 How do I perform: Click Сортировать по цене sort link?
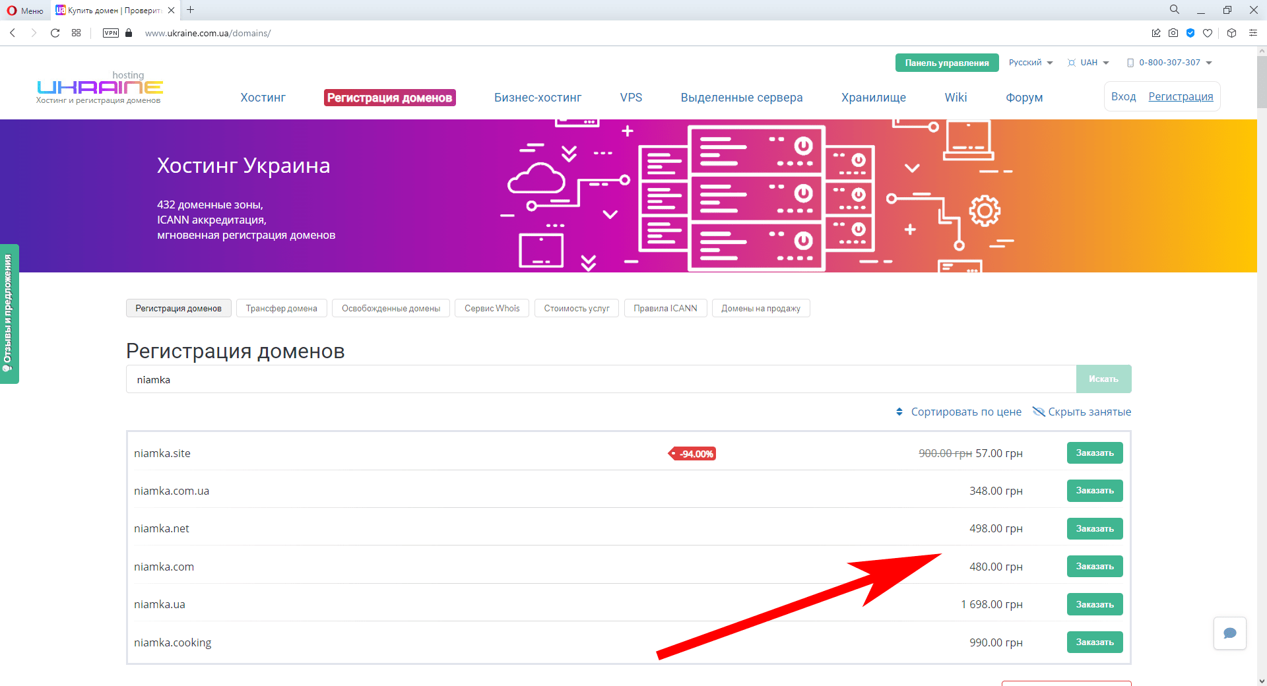pyautogui.click(x=958, y=412)
